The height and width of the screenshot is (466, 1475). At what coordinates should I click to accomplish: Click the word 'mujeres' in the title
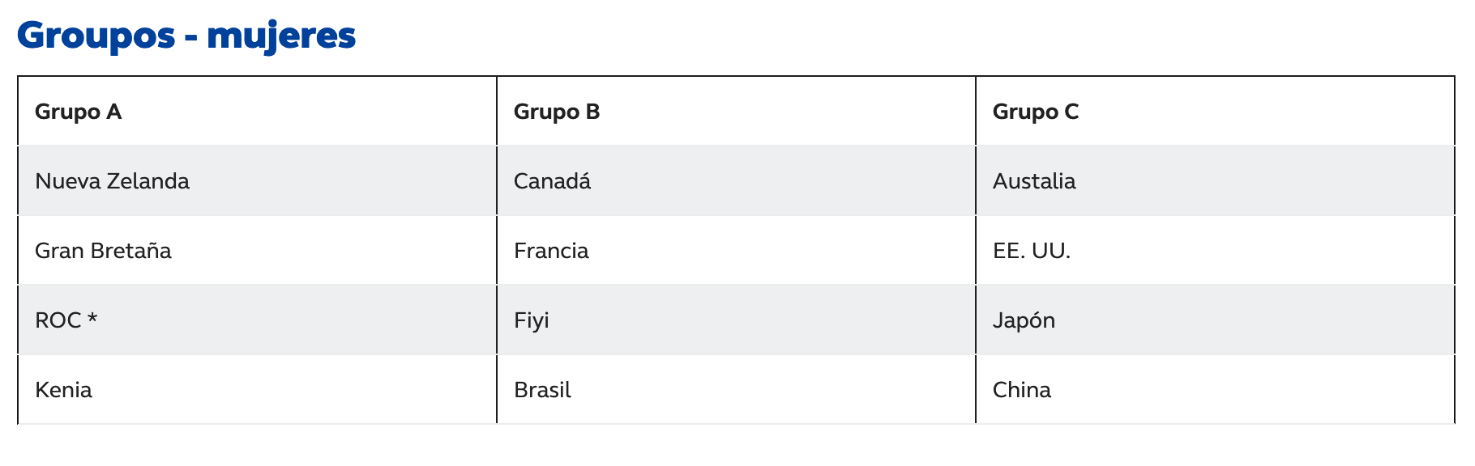[x=281, y=36]
